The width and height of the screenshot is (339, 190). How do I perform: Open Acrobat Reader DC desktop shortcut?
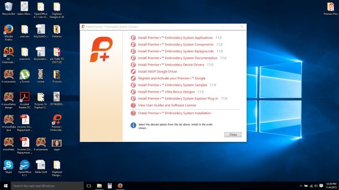[25, 100]
